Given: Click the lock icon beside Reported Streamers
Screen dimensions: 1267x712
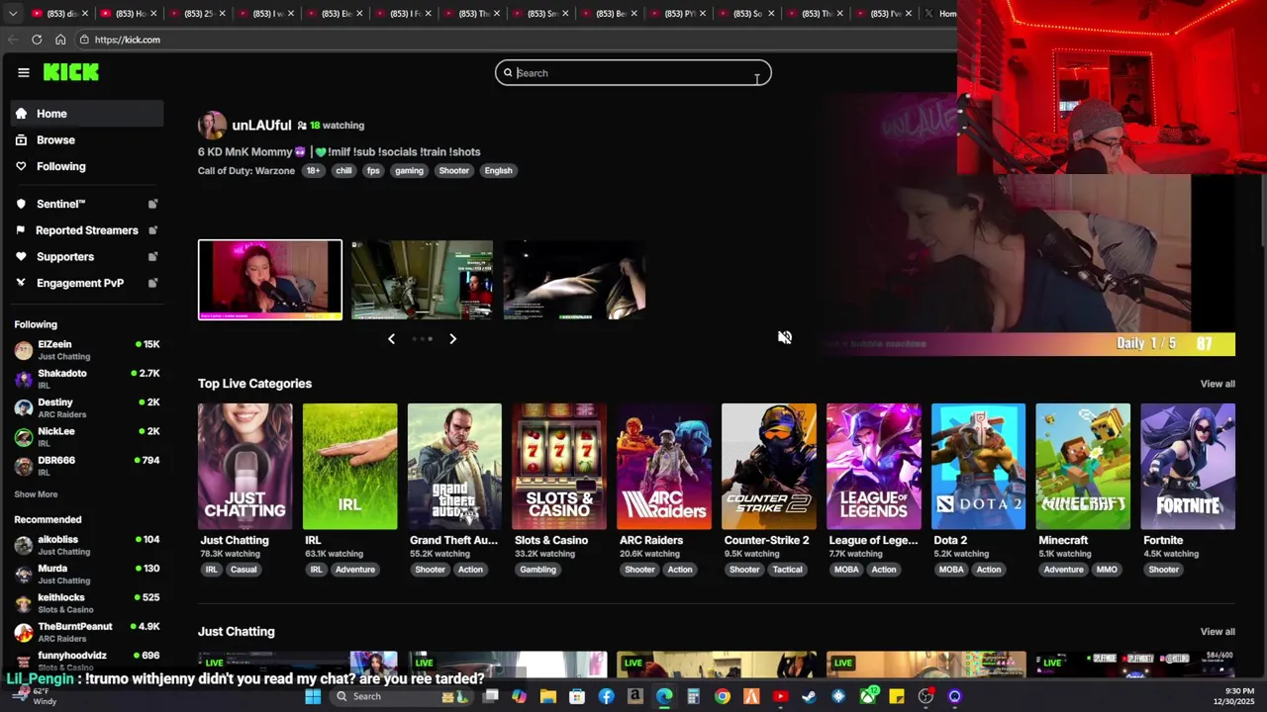Looking at the screenshot, I should (152, 230).
